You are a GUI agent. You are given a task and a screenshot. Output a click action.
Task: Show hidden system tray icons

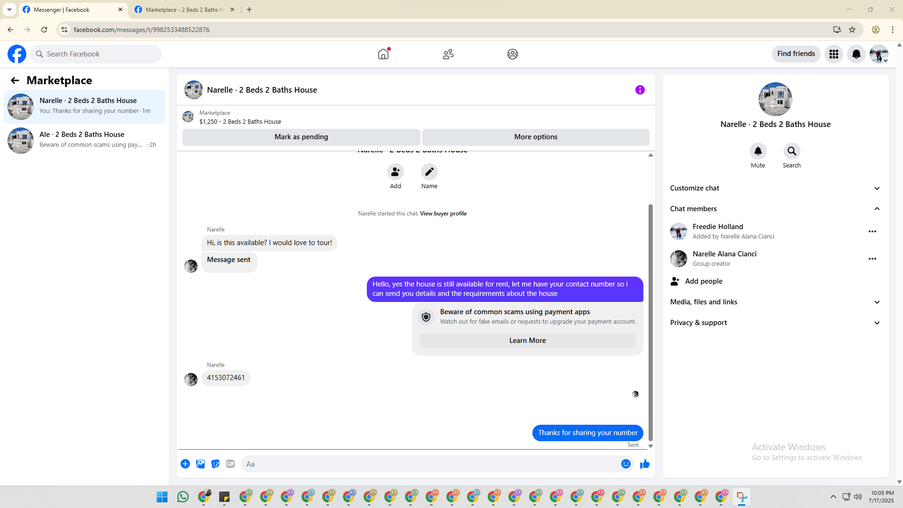click(x=833, y=497)
